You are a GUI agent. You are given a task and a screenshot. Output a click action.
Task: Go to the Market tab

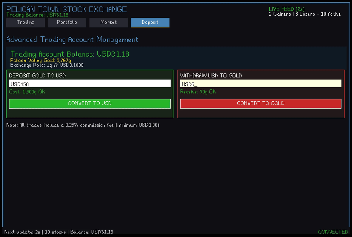click(108, 22)
